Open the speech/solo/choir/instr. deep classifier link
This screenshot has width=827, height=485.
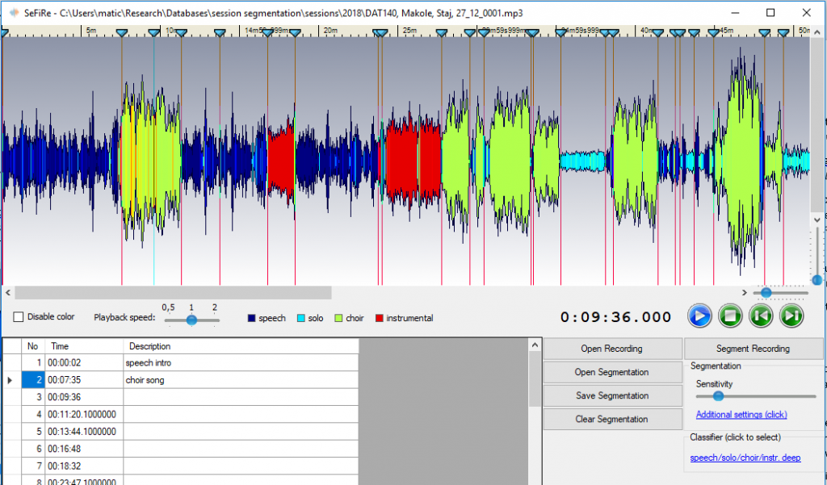pyautogui.click(x=745, y=458)
